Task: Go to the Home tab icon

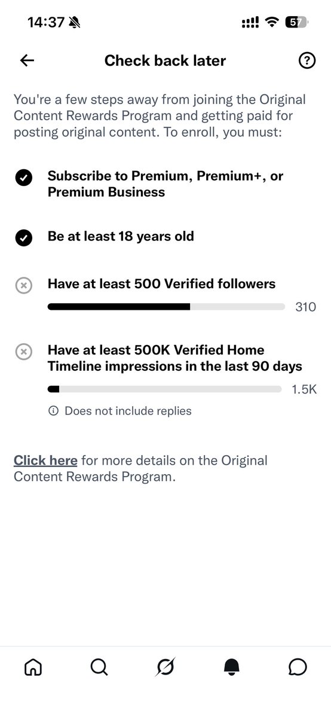Action: coord(33,667)
